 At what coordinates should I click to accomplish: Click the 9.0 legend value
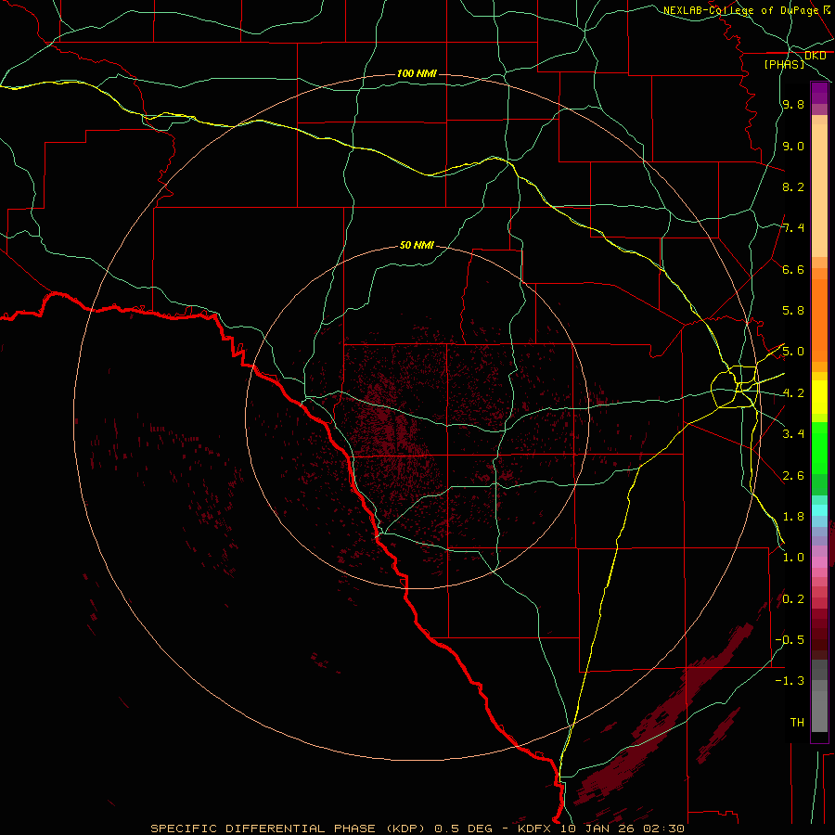pyautogui.click(x=793, y=146)
